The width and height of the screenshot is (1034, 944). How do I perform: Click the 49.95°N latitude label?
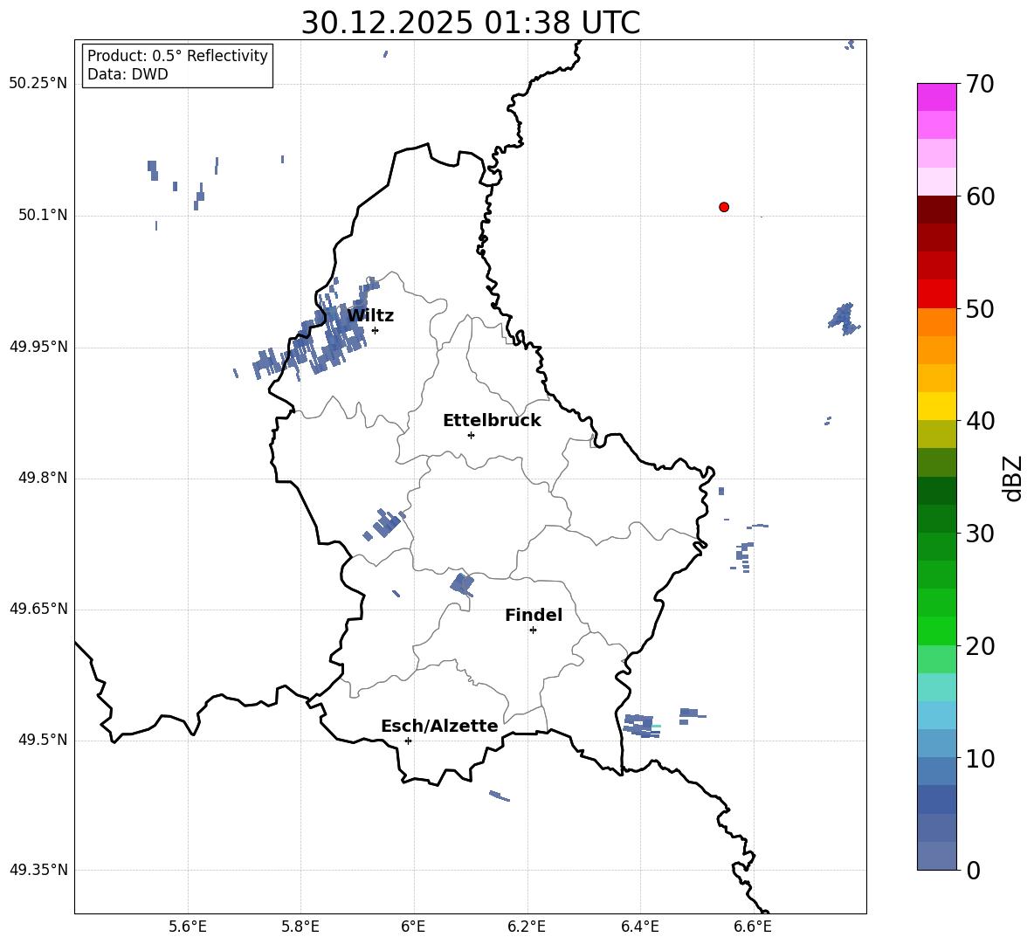(38, 347)
